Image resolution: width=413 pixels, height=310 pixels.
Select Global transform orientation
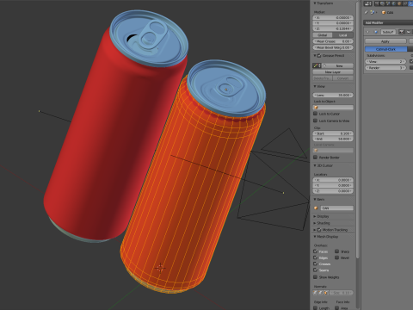(323, 35)
